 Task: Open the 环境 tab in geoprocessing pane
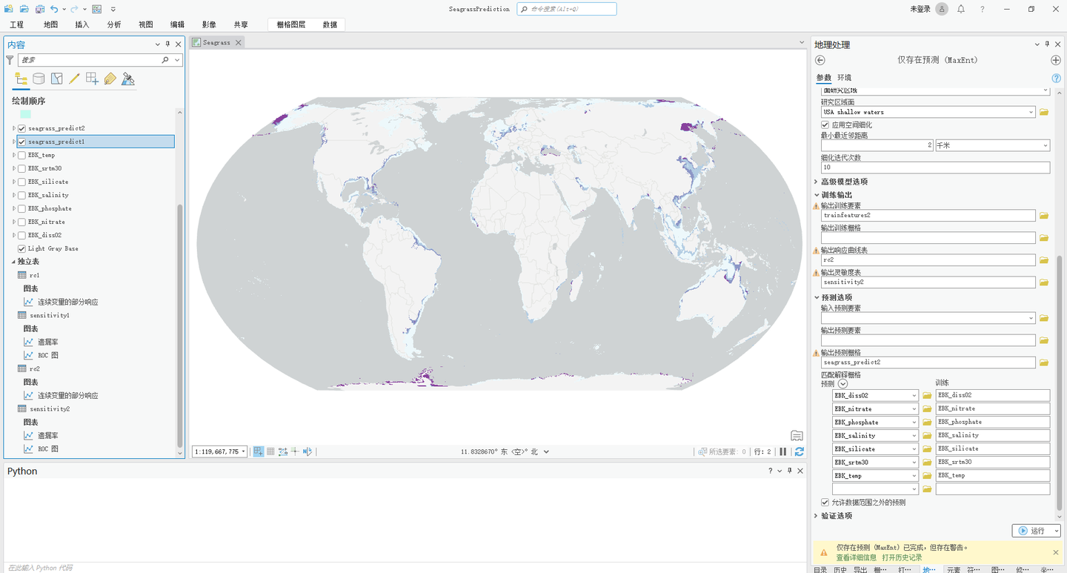point(844,76)
